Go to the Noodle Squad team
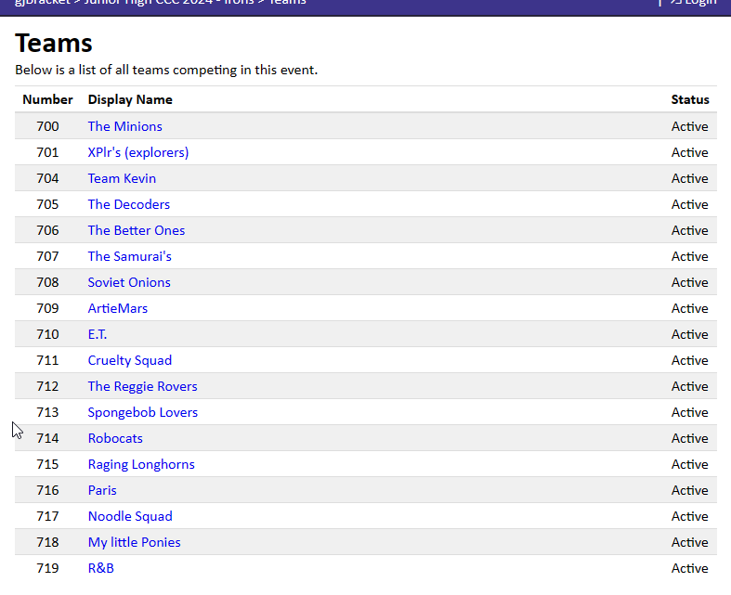Screen dimensions: 731x595 130,516
